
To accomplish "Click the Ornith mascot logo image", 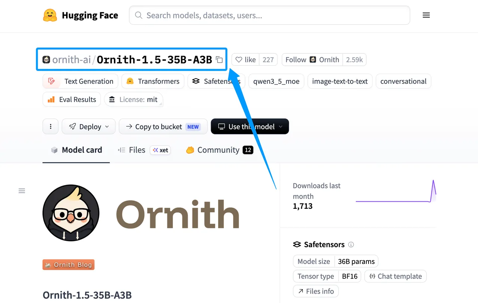I will 71,213.
